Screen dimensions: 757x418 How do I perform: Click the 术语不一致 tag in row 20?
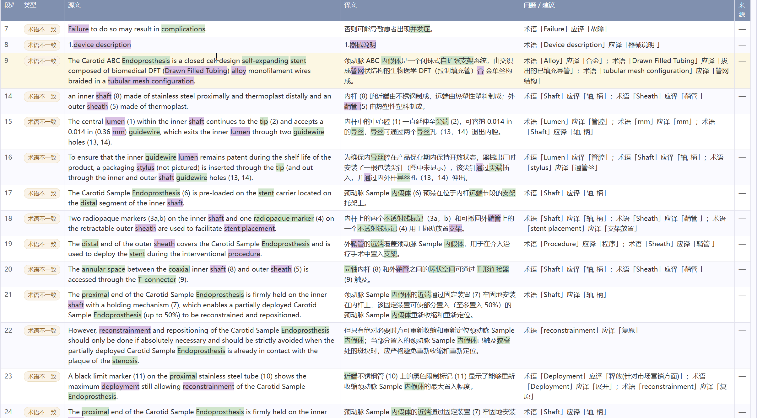pos(42,270)
